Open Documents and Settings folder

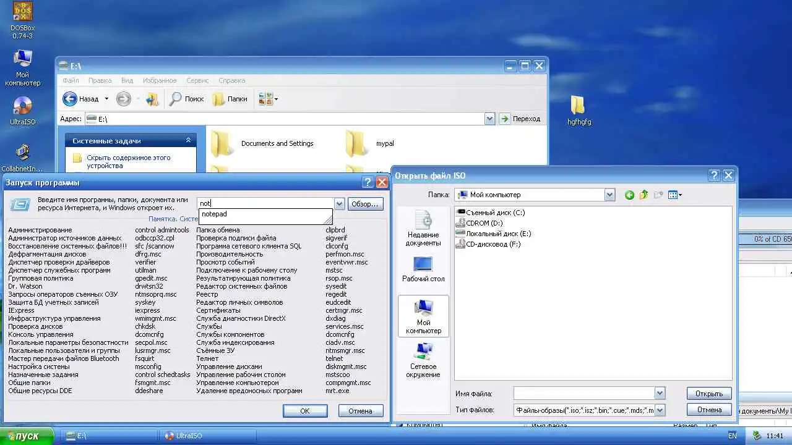[x=262, y=143]
